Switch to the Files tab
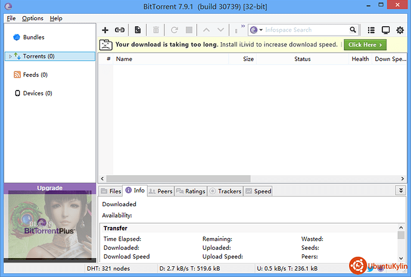411x277 pixels. [111, 191]
